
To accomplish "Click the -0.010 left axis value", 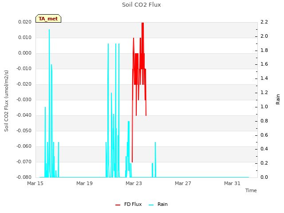I will [24, 69].
